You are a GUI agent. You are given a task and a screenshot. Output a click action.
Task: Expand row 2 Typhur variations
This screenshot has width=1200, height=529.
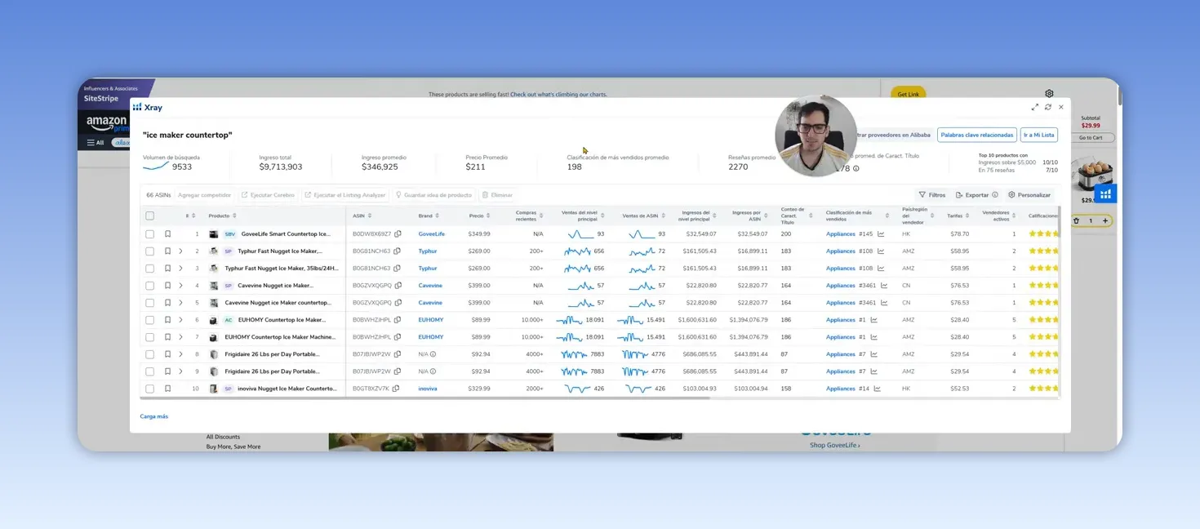[x=180, y=251]
